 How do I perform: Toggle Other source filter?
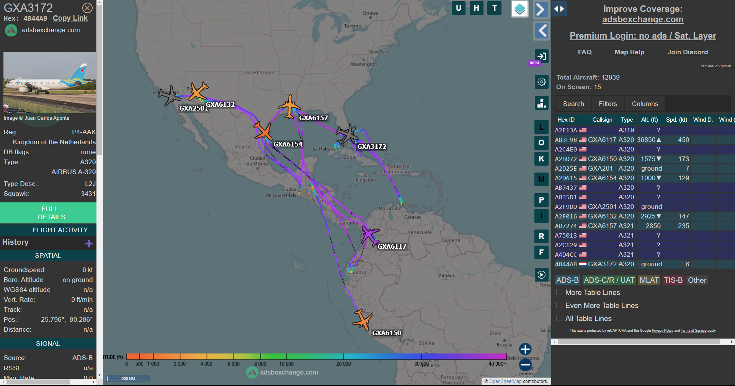697,280
